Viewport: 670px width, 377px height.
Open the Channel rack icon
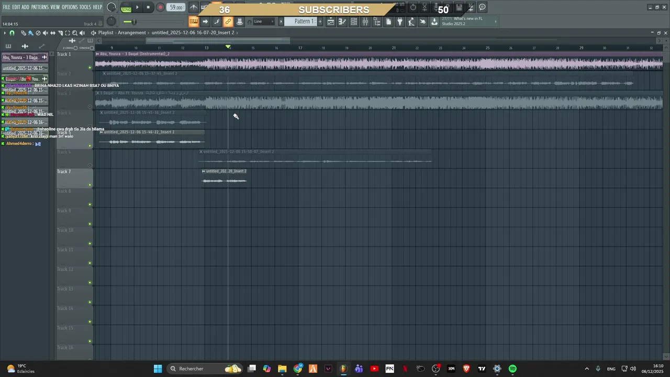[354, 21]
